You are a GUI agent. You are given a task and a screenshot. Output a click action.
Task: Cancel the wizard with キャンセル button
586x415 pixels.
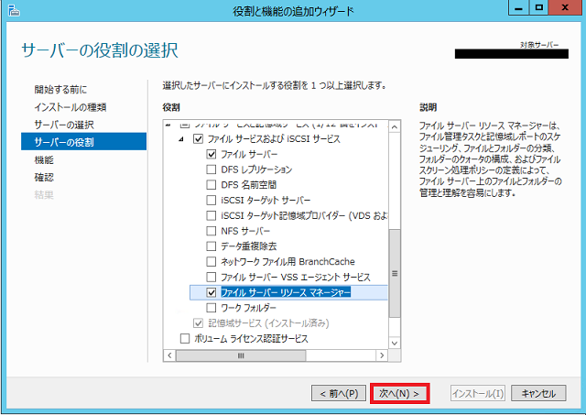pos(538,393)
